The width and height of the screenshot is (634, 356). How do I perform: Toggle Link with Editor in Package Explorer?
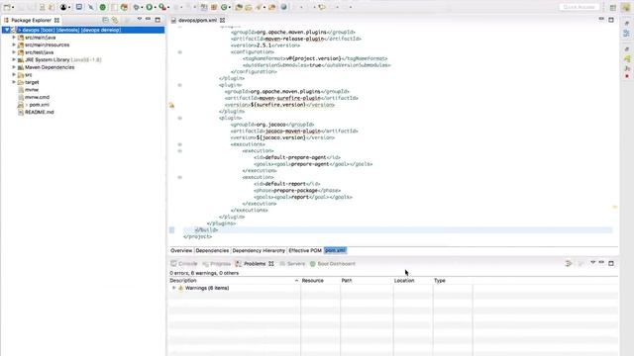coord(115,20)
